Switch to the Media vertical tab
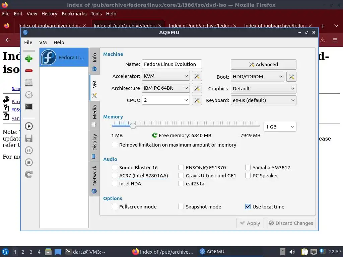 (x=94, y=115)
